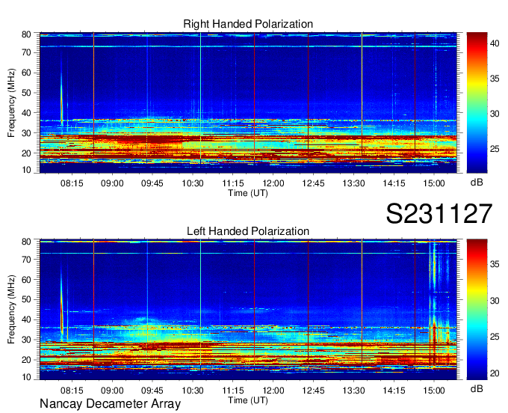Click the 14:15 tick label of Left Handed plot

(394, 391)
